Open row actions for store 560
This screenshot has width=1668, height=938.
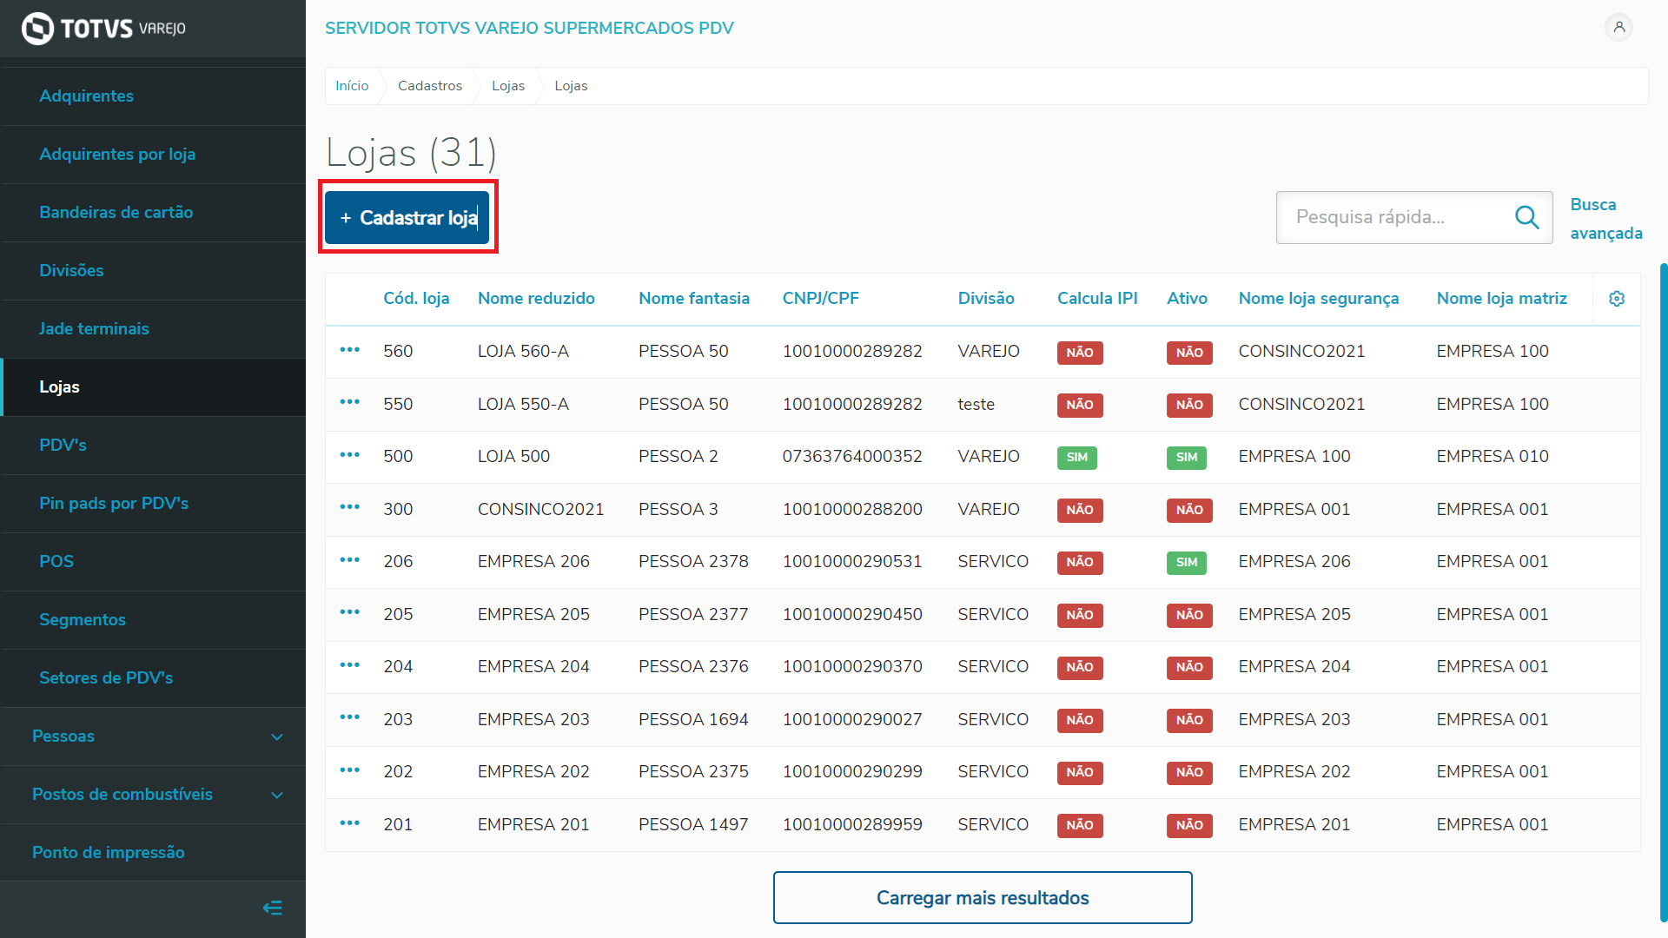349,350
